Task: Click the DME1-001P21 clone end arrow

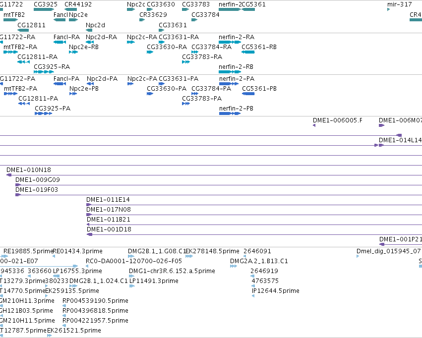Action: [382, 244]
